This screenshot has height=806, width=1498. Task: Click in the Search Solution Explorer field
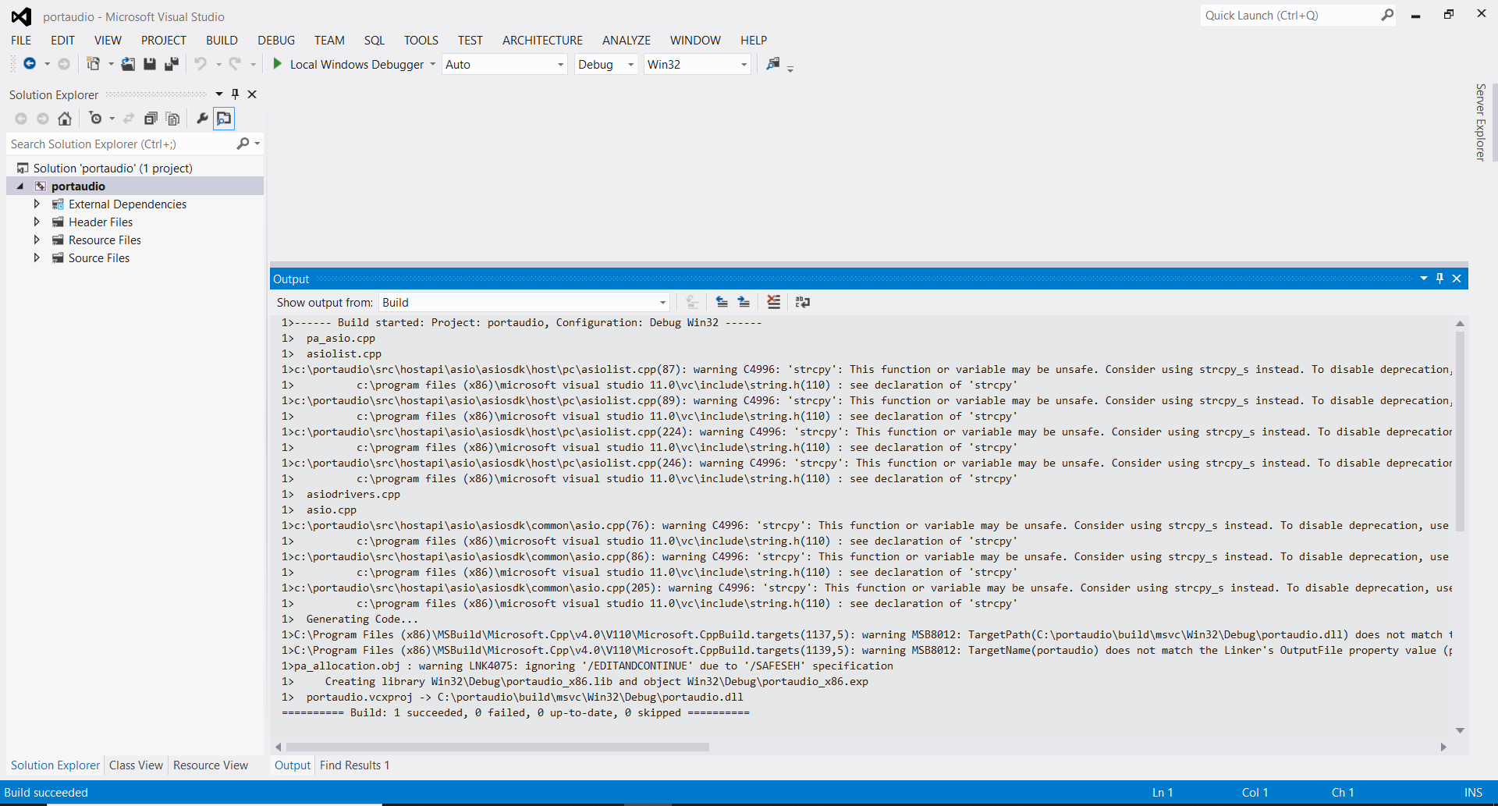pos(122,144)
